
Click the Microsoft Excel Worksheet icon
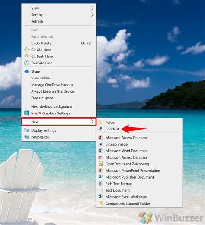coord(101,197)
